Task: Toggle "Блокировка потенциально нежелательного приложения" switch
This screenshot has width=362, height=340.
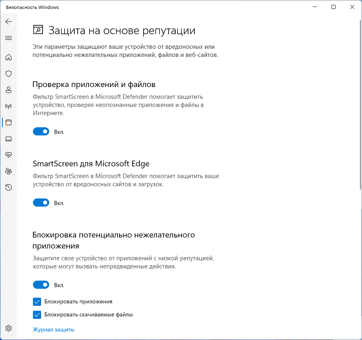Action: click(41, 285)
